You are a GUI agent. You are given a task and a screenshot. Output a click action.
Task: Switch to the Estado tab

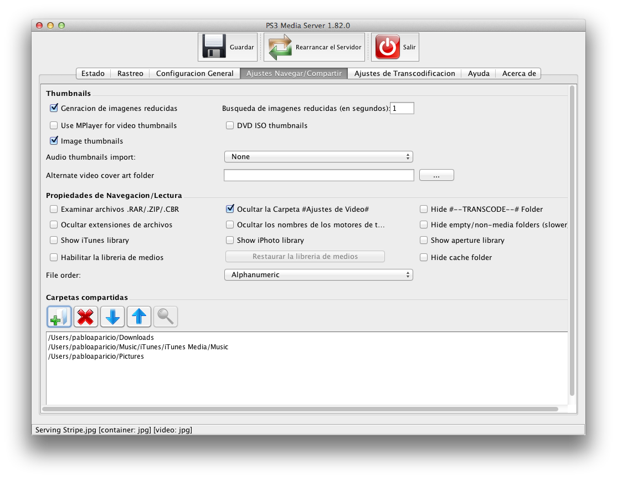(93, 73)
